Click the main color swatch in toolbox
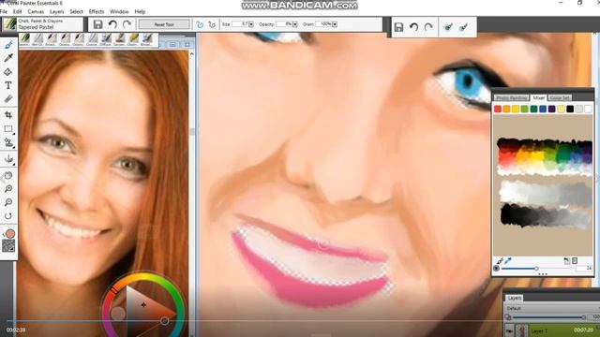600x337 pixels. point(10,233)
